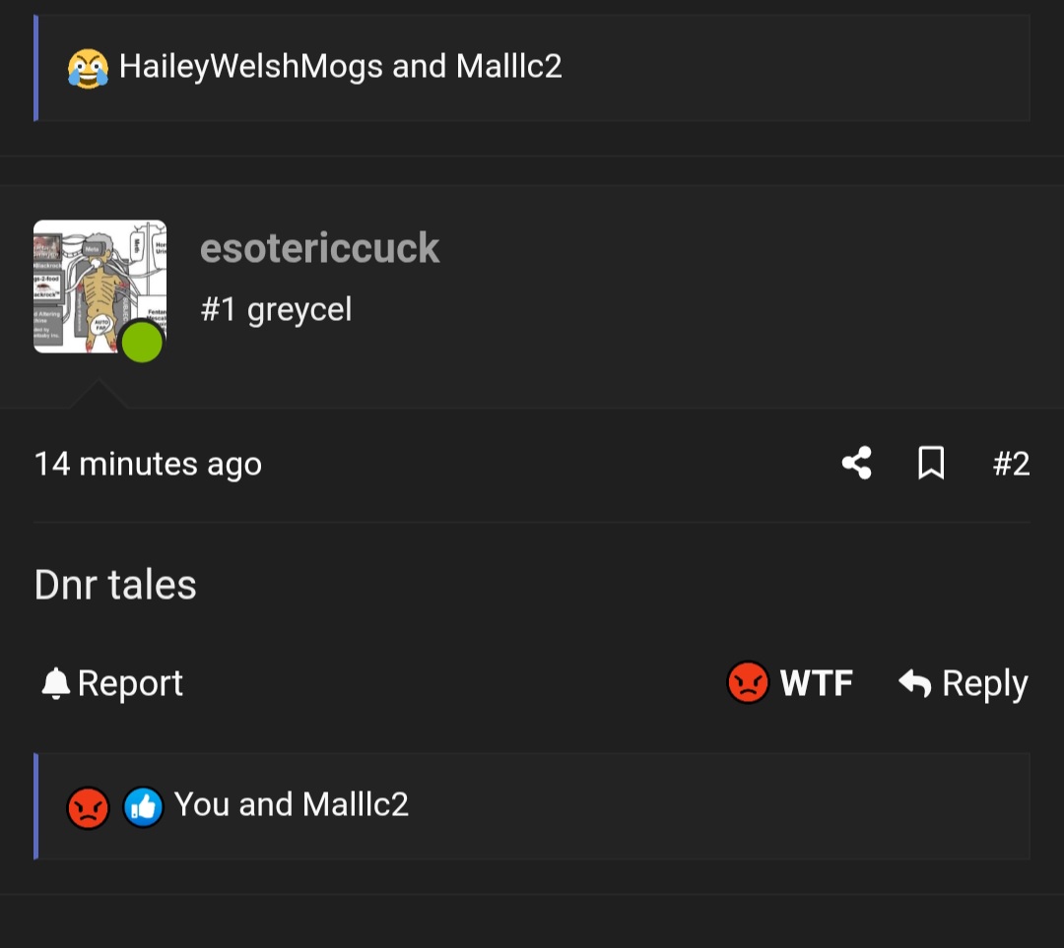This screenshot has width=1064, height=948.
Task: Toggle the bookmark on post #2
Action: (x=930, y=463)
